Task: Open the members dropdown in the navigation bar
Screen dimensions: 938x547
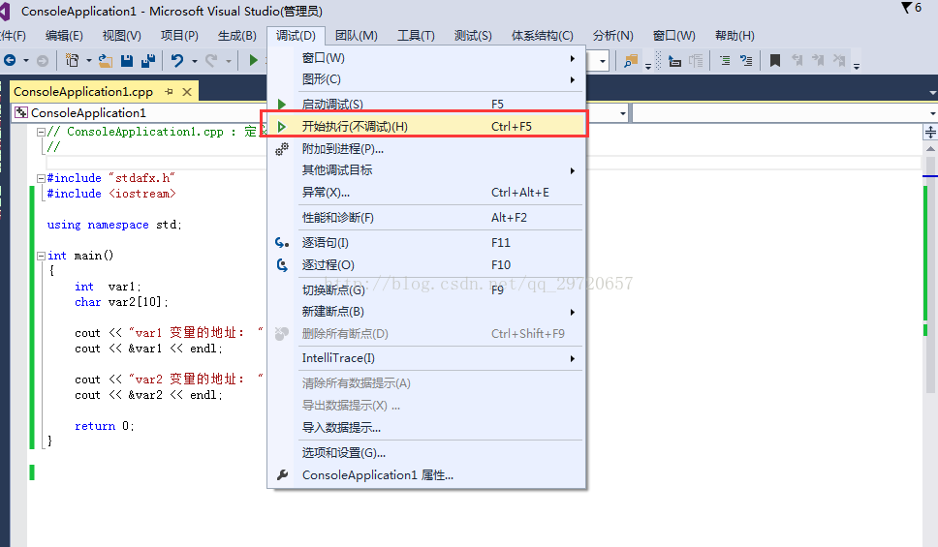Action: click(932, 113)
